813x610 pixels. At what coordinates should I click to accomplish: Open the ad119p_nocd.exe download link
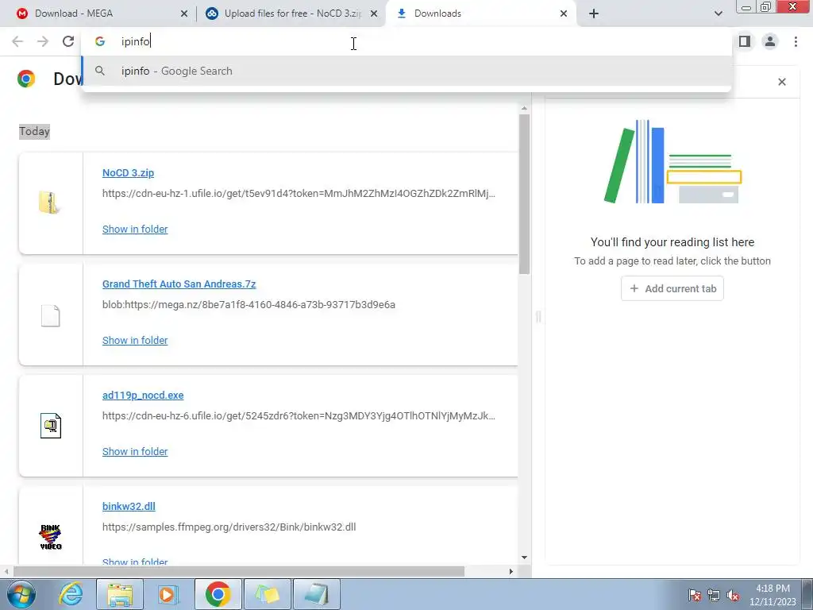pyautogui.click(x=143, y=396)
